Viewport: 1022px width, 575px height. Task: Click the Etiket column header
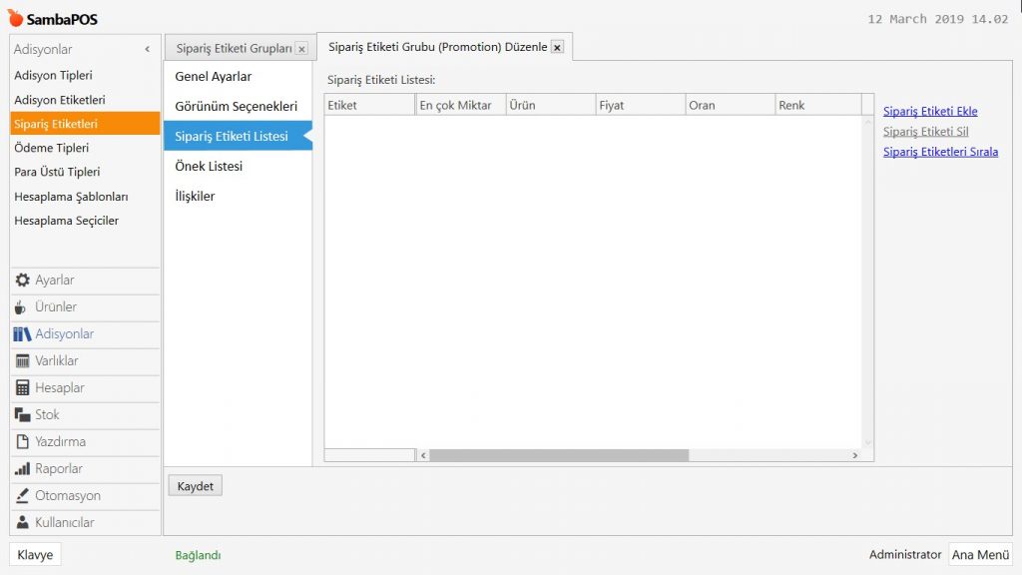click(x=368, y=105)
